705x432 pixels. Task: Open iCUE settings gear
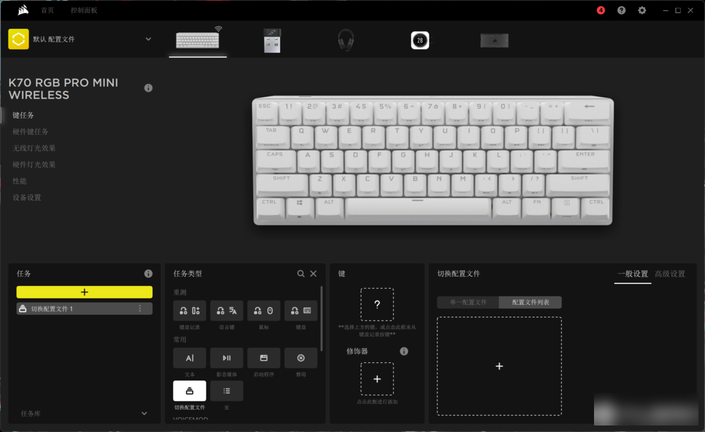642,10
